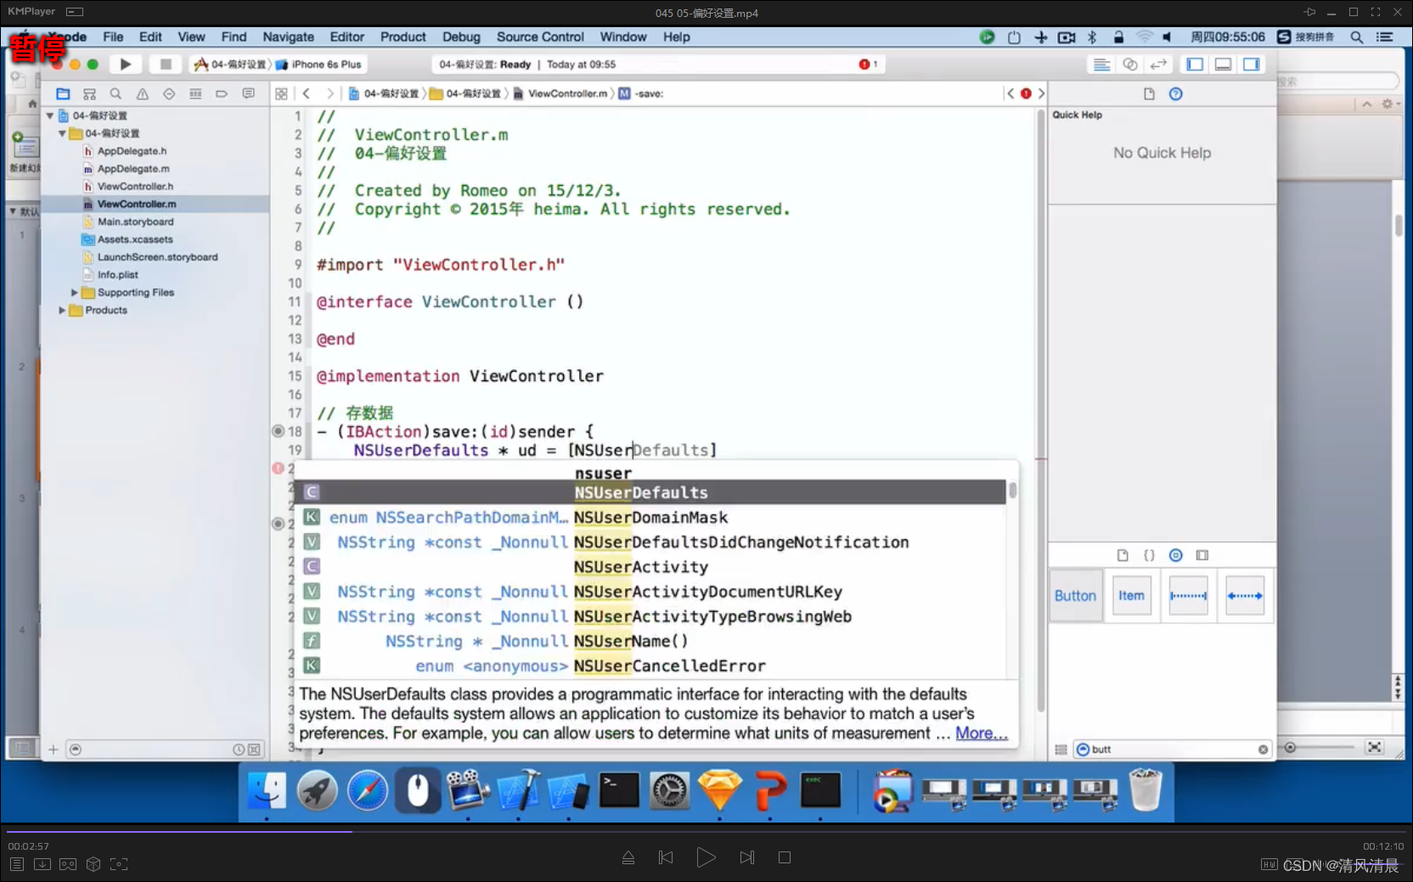Open the Product menu

pyautogui.click(x=403, y=37)
